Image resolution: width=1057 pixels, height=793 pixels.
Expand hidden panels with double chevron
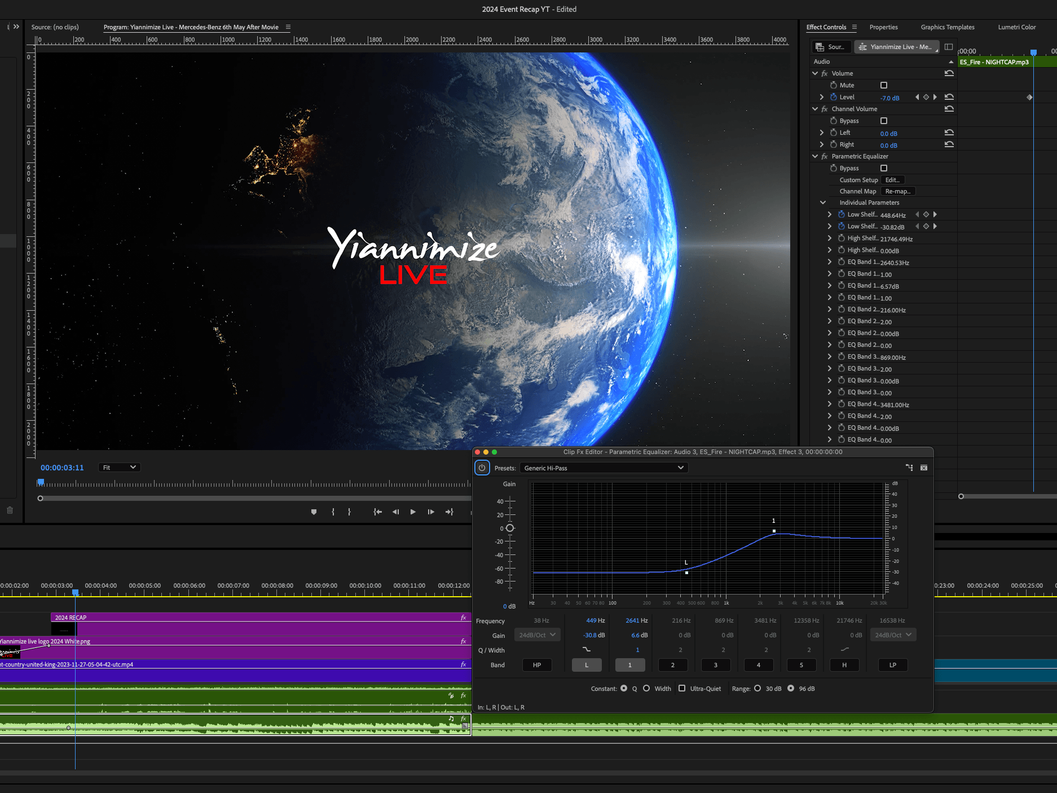pos(16,27)
